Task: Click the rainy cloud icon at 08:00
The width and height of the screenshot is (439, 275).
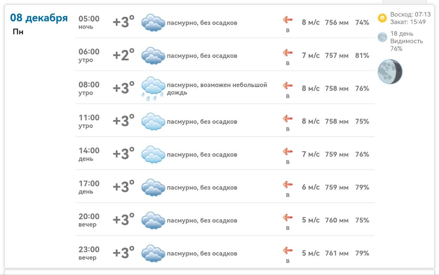Action: pos(153,88)
